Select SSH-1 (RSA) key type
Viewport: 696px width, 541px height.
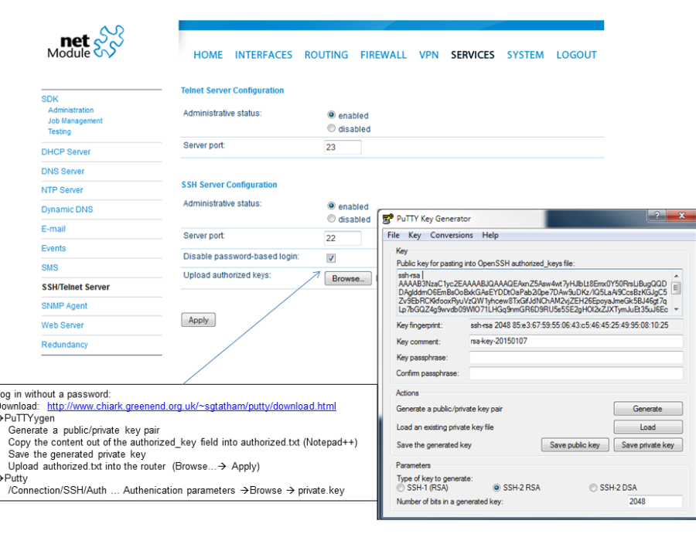pyautogui.click(x=401, y=488)
